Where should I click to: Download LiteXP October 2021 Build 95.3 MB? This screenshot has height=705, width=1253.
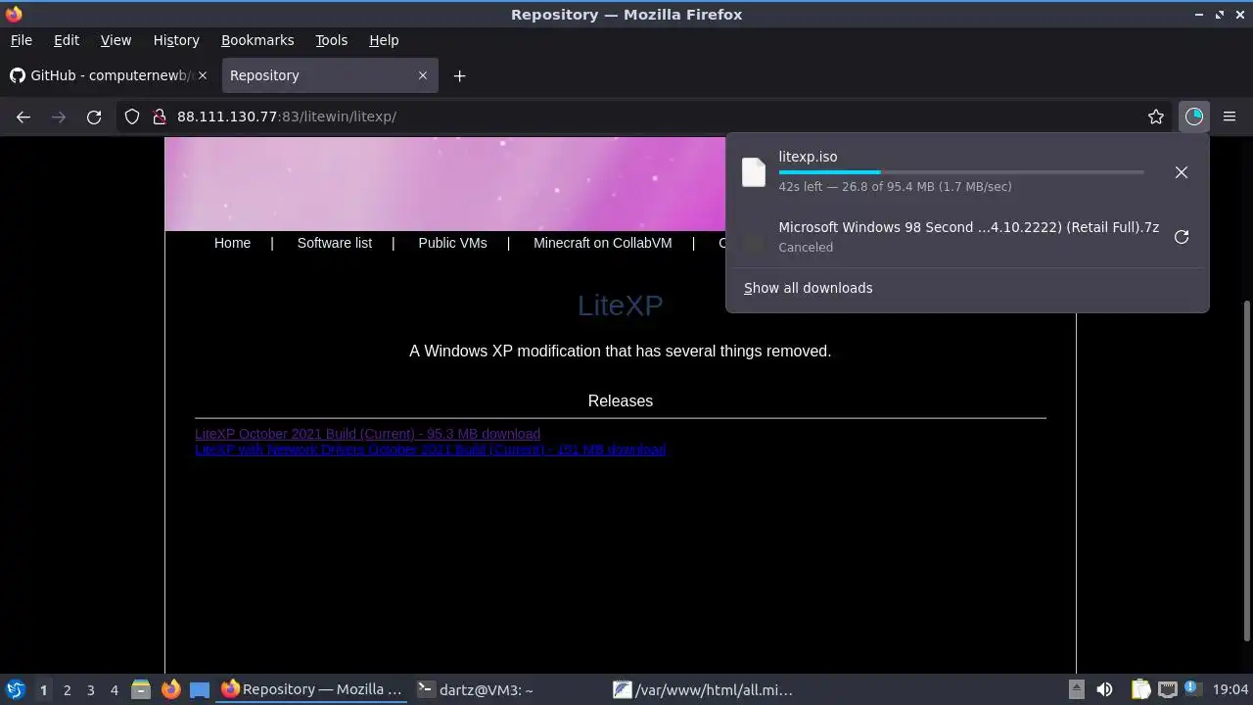tap(367, 434)
